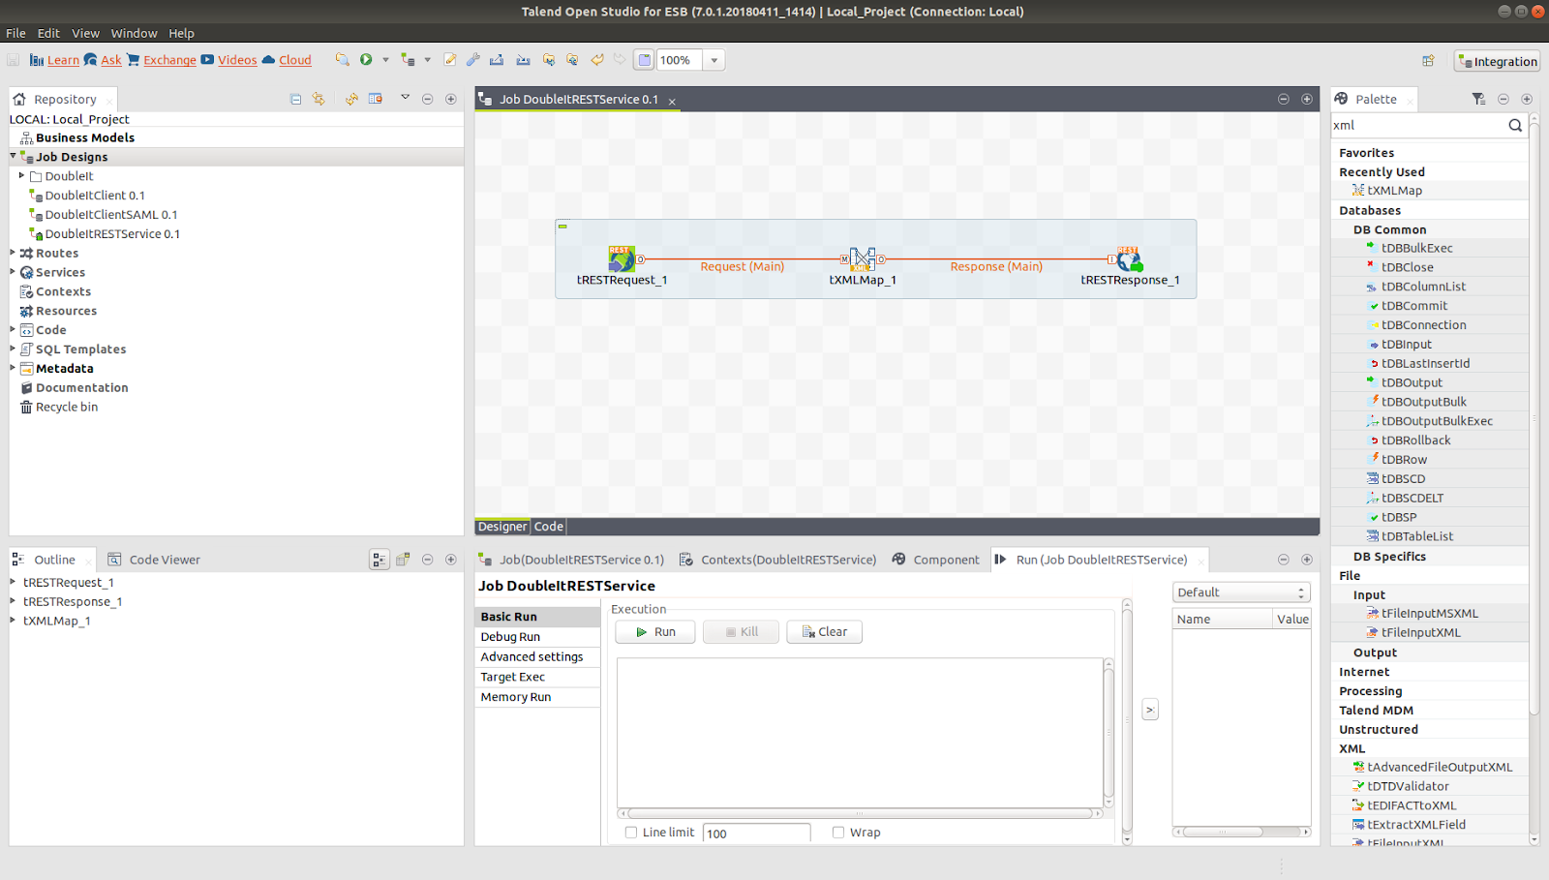Click the yellow undo arrow toolbar icon
Screen dimensions: 1549x880
click(x=597, y=60)
